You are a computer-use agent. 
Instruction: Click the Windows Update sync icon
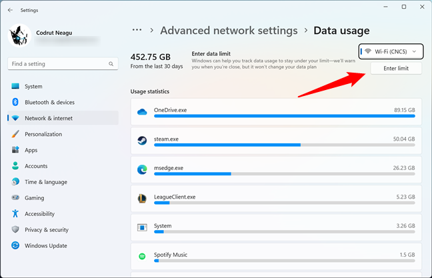click(15, 245)
